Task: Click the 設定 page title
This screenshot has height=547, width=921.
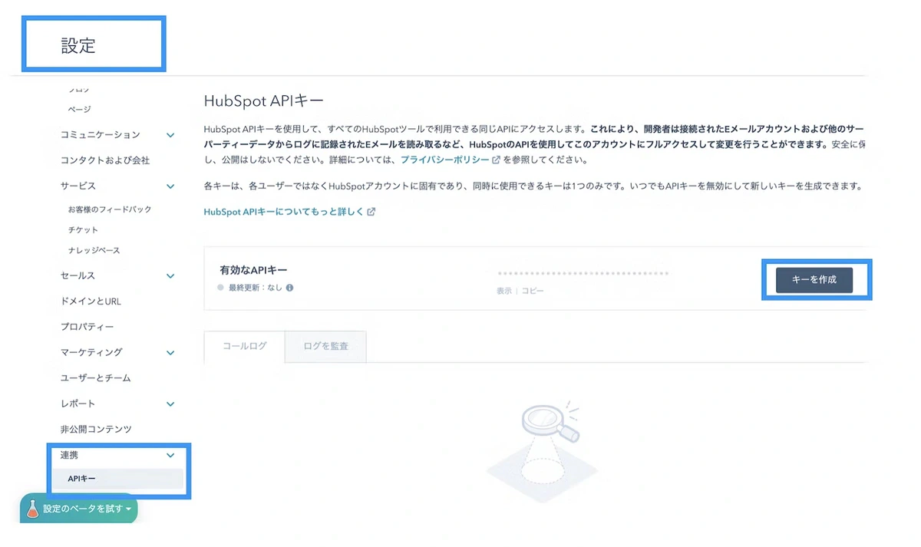Action: click(x=78, y=45)
